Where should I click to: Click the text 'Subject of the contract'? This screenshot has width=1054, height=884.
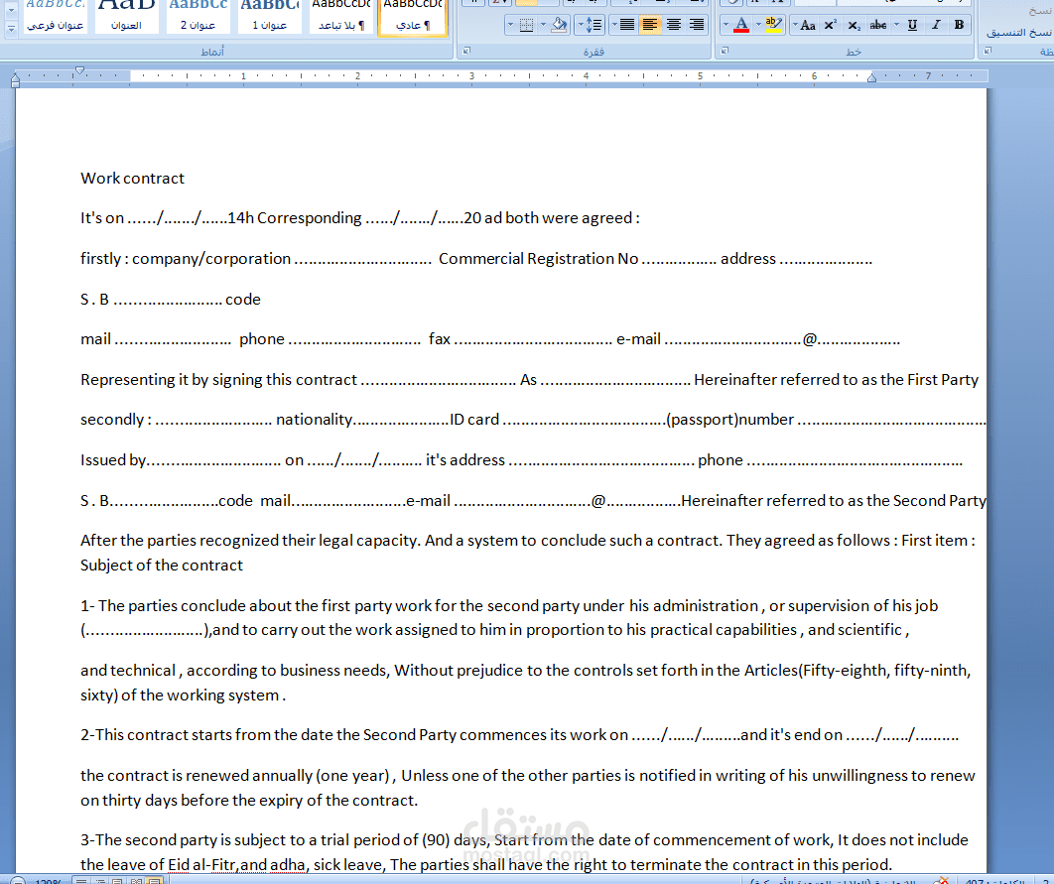162,565
